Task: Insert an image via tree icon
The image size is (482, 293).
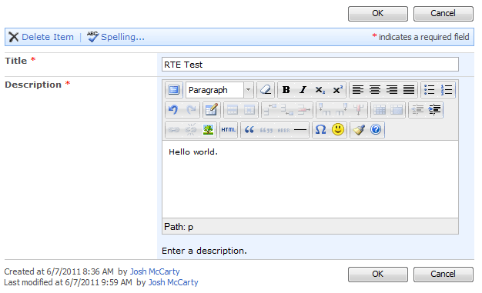Action: pyautogui.click(x=208, y=130)
